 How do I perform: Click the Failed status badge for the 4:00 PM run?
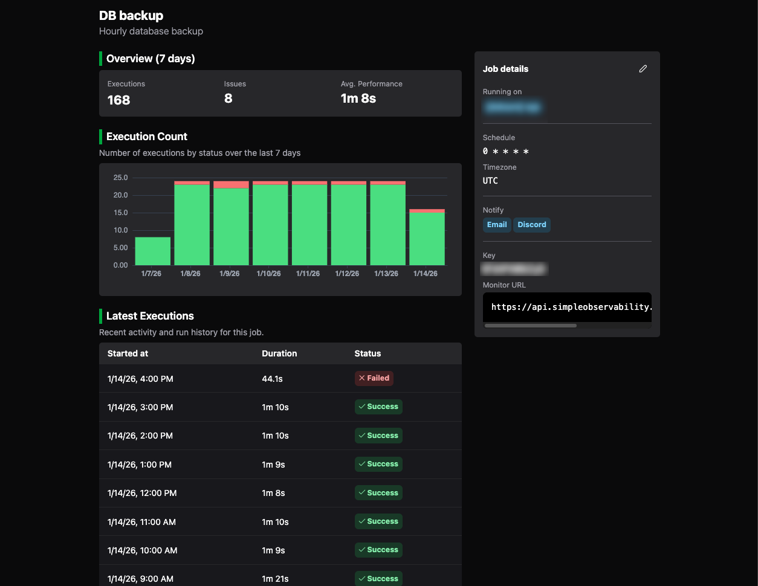pyautogui.click(x=374, y=378)
